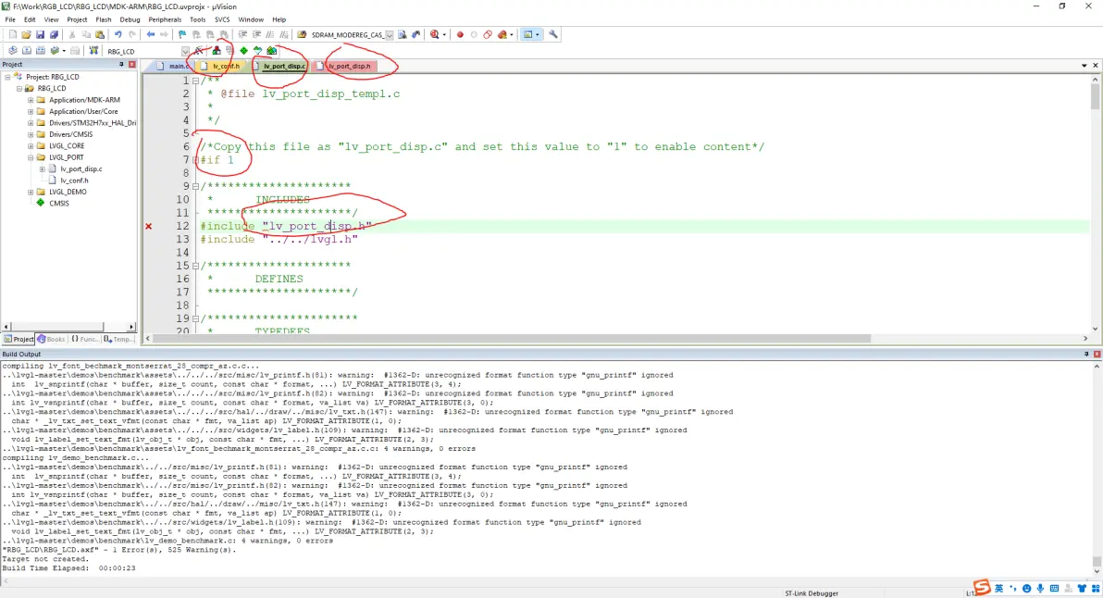This screenshot has width=1103, height=598.
Task: Expand the Application/MDK-ARM folder
Action: click(x=31, y=100)
